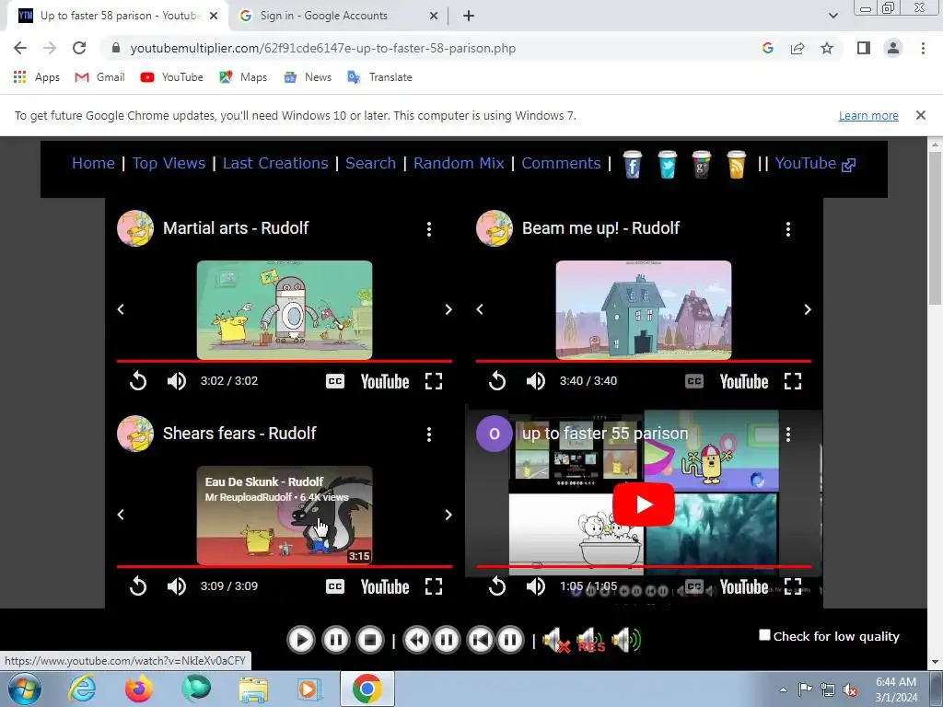The height and width of the screenshot is (707, 943).
Task: Open more options for up to faster 55 parison
Action: click(x=788, y=435)
